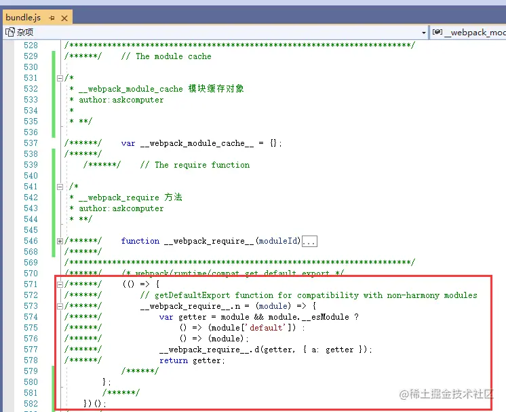
Task: Click "author:askcomputer" on line 533
Action: (x=121, y=100)
